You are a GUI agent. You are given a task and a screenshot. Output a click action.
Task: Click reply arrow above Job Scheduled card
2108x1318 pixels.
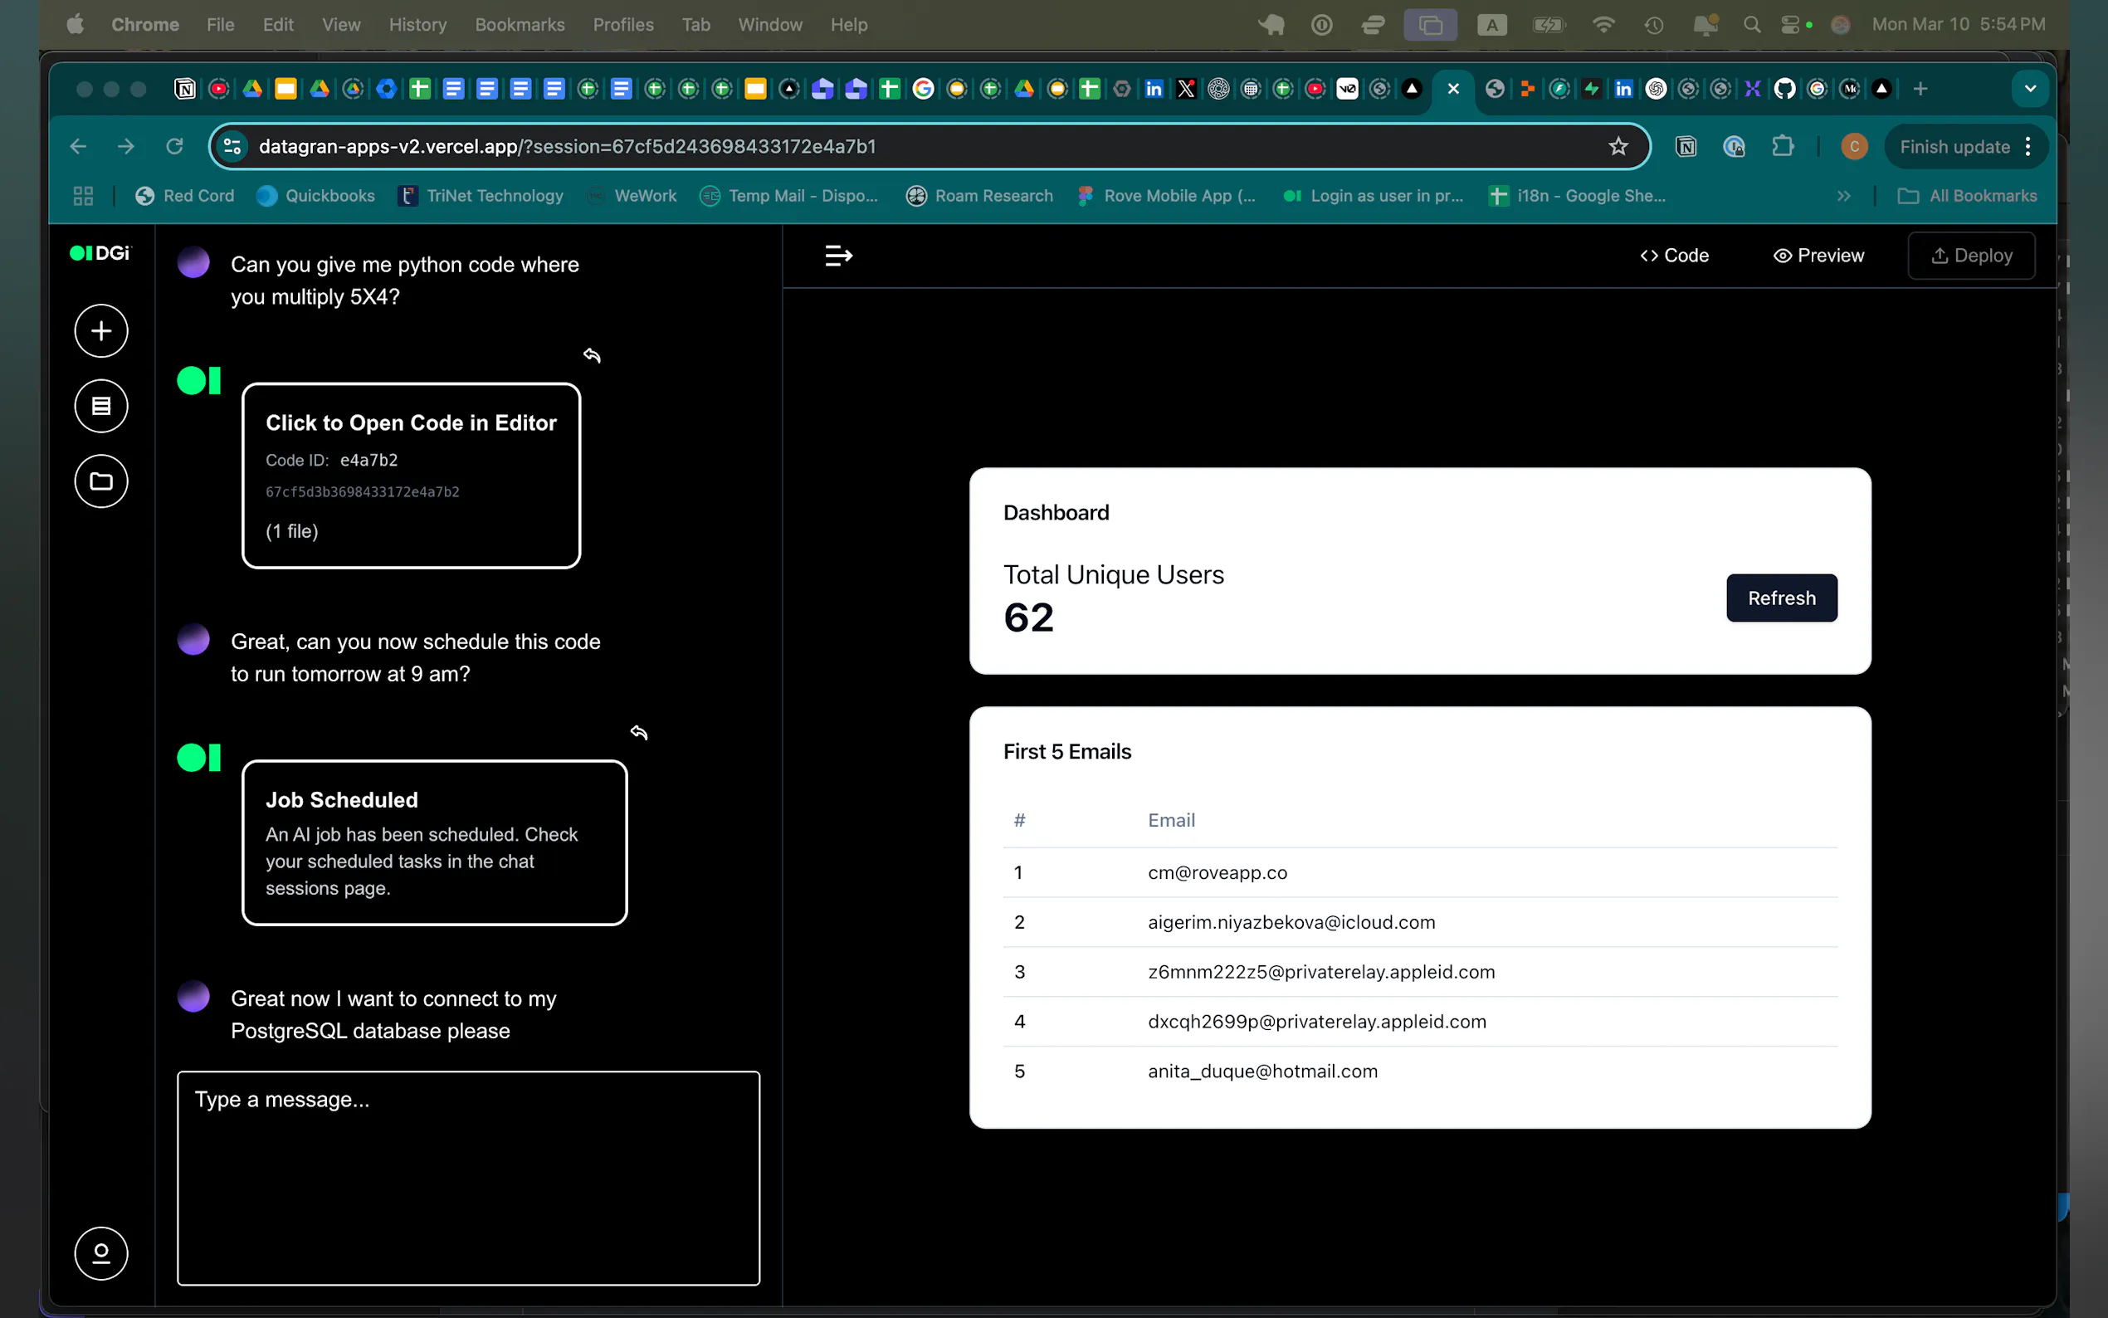click(x=639, y=732)
